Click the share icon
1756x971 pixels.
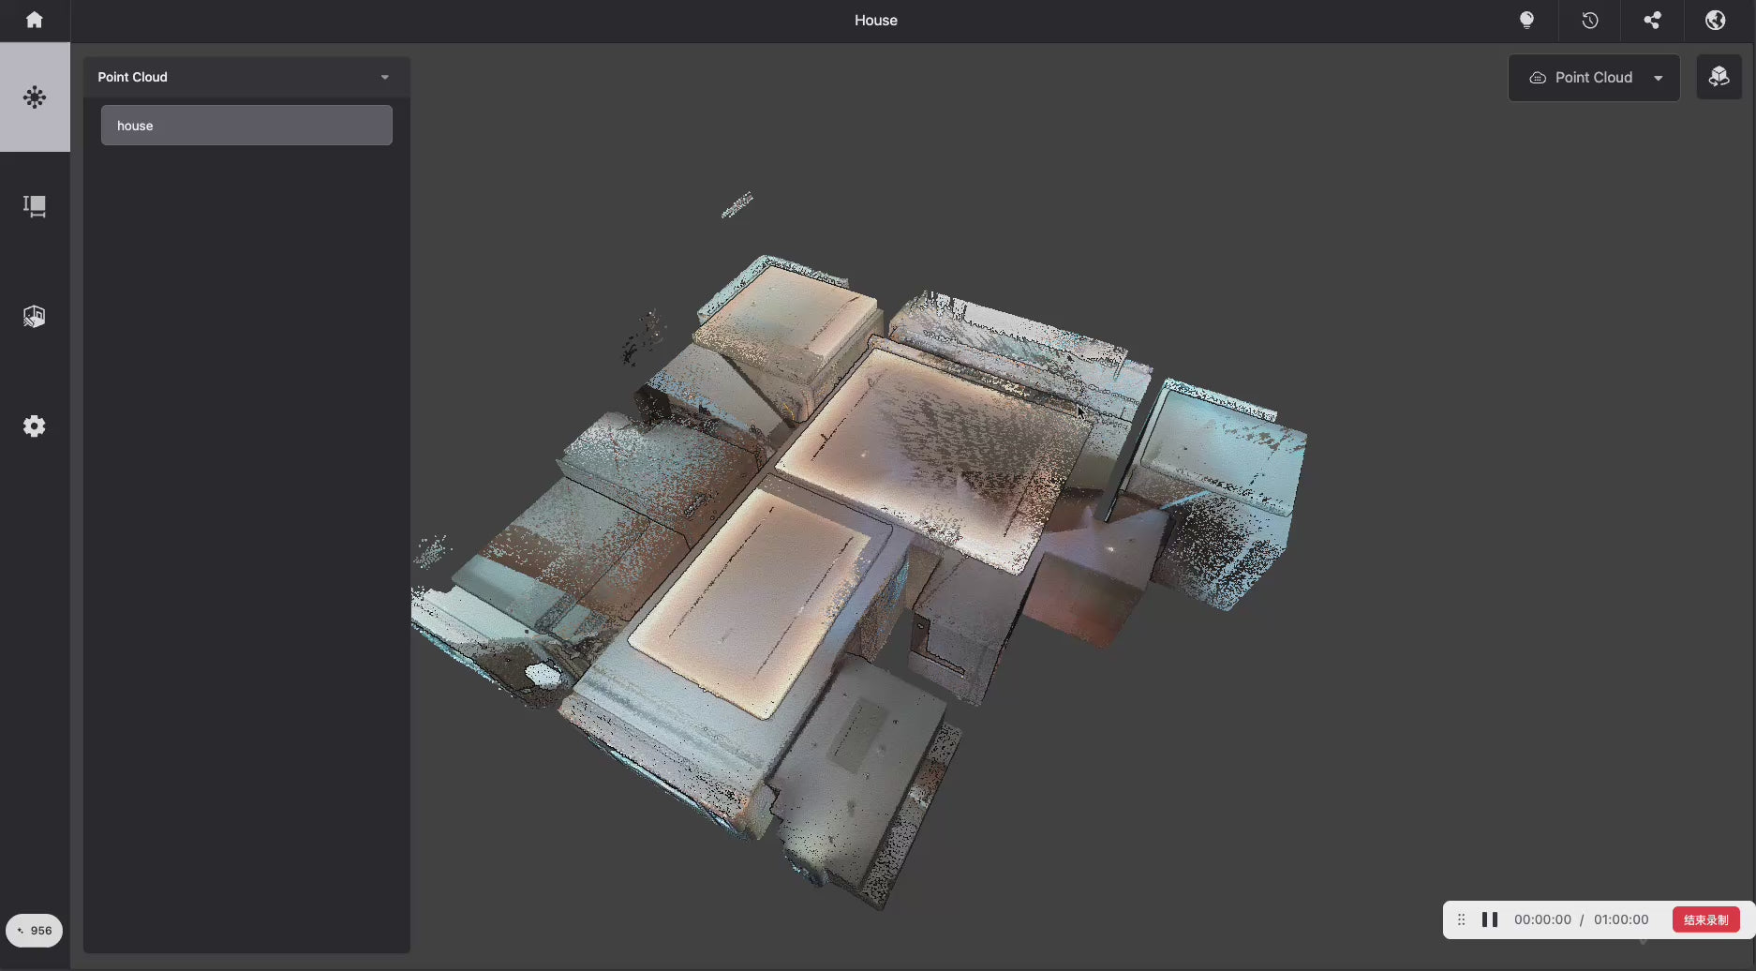pyautogui.click(x=1653, y=20)
